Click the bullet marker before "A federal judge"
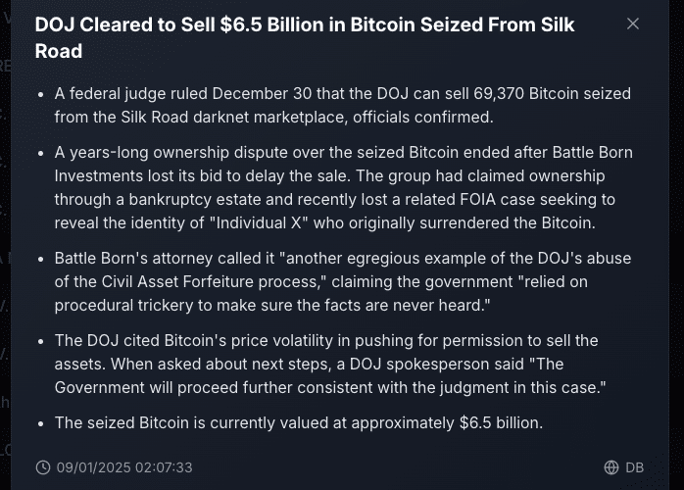Screen dimensions: 684x490 coord(40,95)
